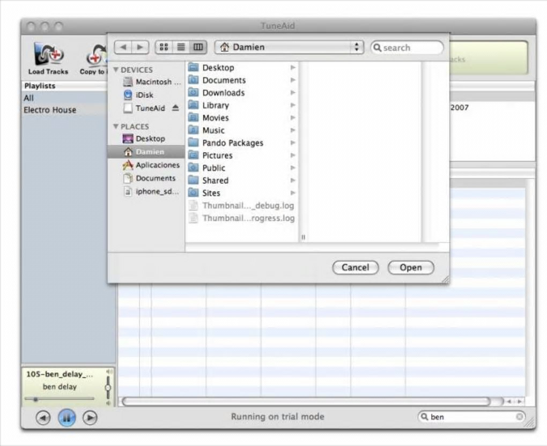Click the Pictures folder icon
547x446 pixels.
[193, 155]
